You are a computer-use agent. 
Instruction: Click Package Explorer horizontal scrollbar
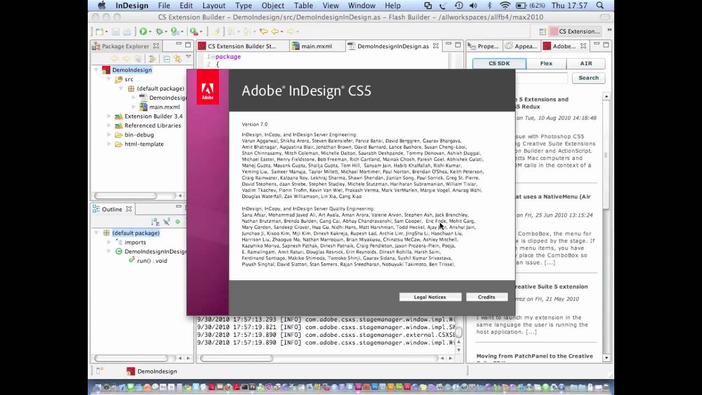pos(125,195)
